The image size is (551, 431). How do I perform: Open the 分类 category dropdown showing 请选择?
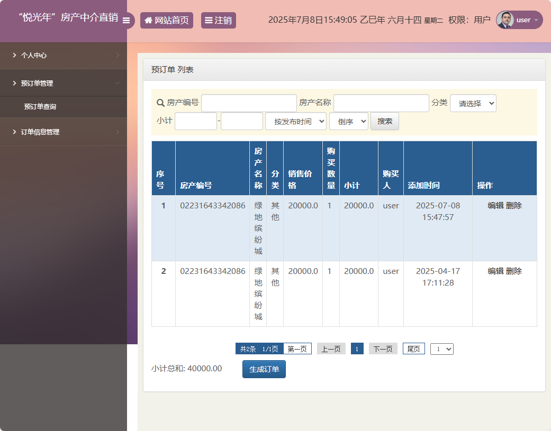[x=473, y=103]
